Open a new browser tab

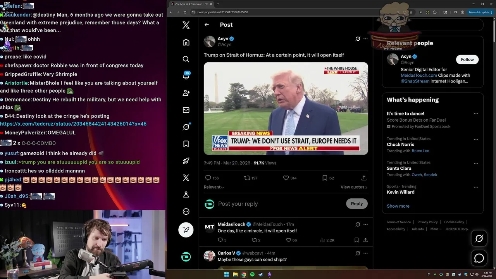[x=218, y=4]
